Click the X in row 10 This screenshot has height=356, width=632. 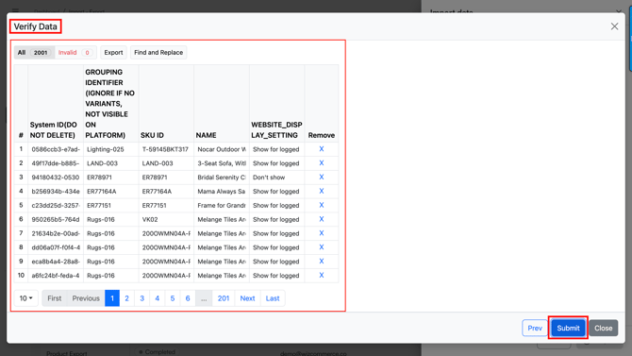[x=322, y=276]
